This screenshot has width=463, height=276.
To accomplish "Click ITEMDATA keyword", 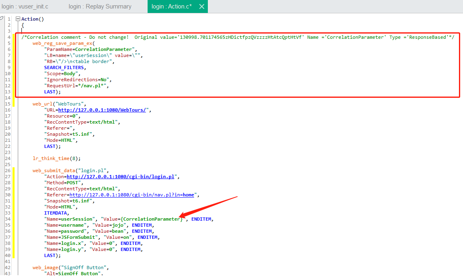I will tap(56, 213).
